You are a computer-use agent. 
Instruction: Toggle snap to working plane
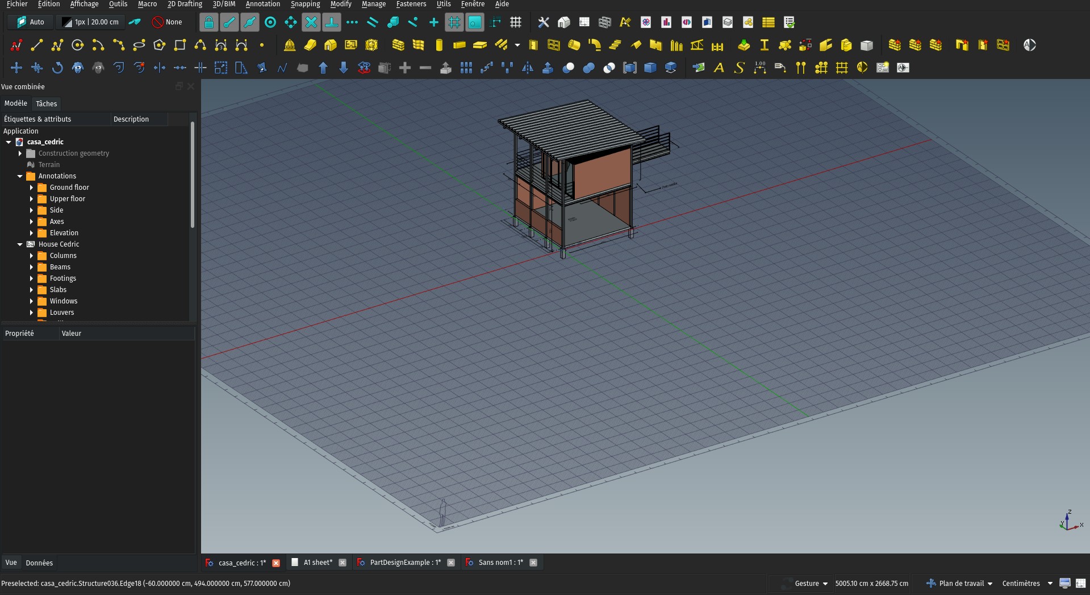point(475,22)
